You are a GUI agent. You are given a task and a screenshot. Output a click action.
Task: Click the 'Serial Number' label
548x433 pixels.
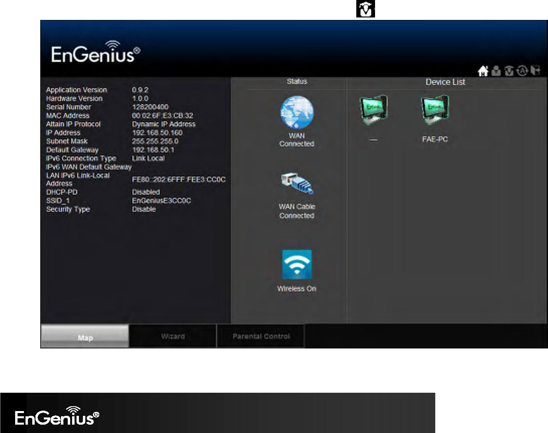point(69,107)
